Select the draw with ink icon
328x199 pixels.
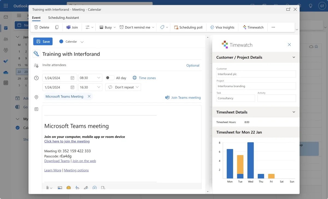[86, 188]
